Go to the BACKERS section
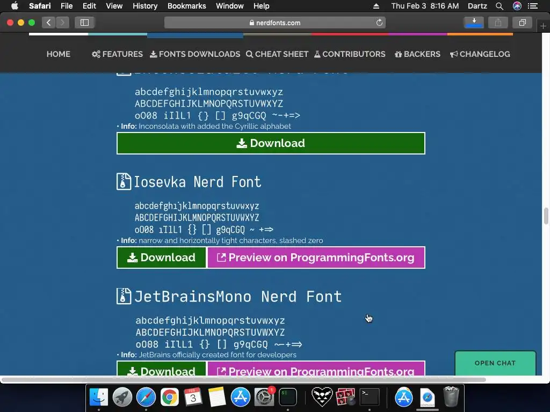The width and height of the screenshot is (550, 412). tap(417, 54)
